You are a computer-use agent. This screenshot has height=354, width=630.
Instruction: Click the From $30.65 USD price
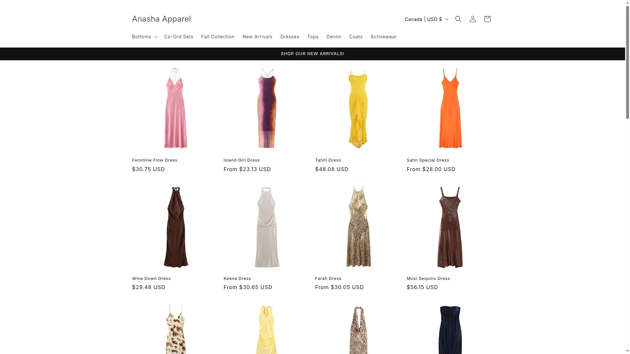pos(248,287)
